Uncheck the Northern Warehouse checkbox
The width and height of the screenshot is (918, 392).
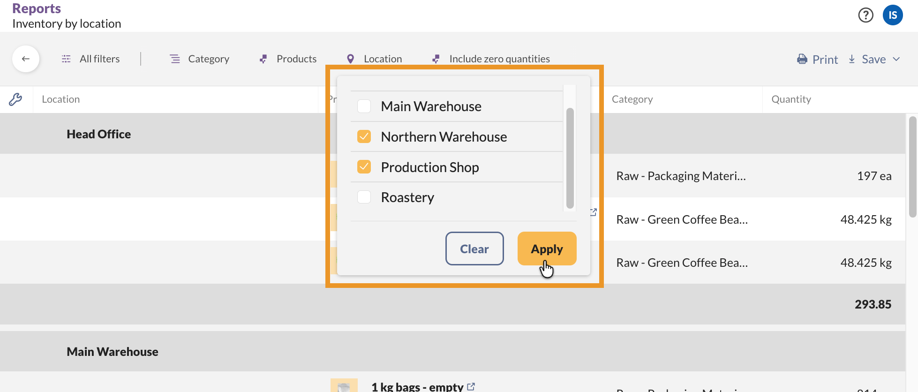[x=364, y=137]
